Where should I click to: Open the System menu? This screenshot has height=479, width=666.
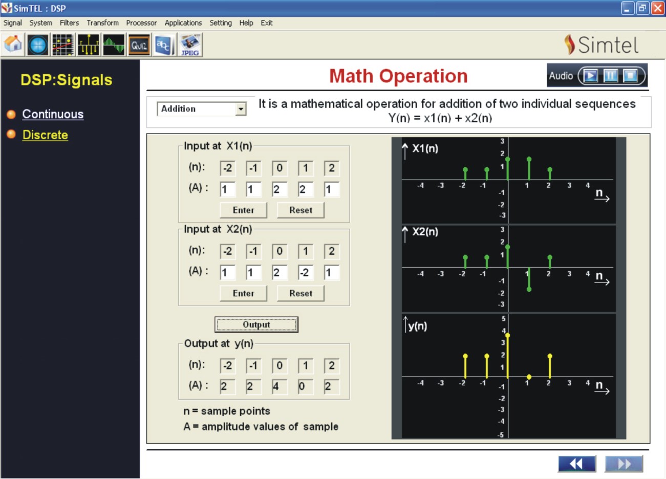(x=41, y=23)
